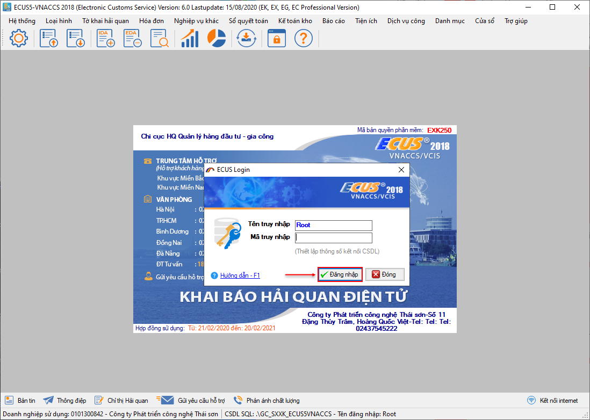The image size is (590, 420).
Task: Open the Tờ khai hải quan menu
Action: 106,21
